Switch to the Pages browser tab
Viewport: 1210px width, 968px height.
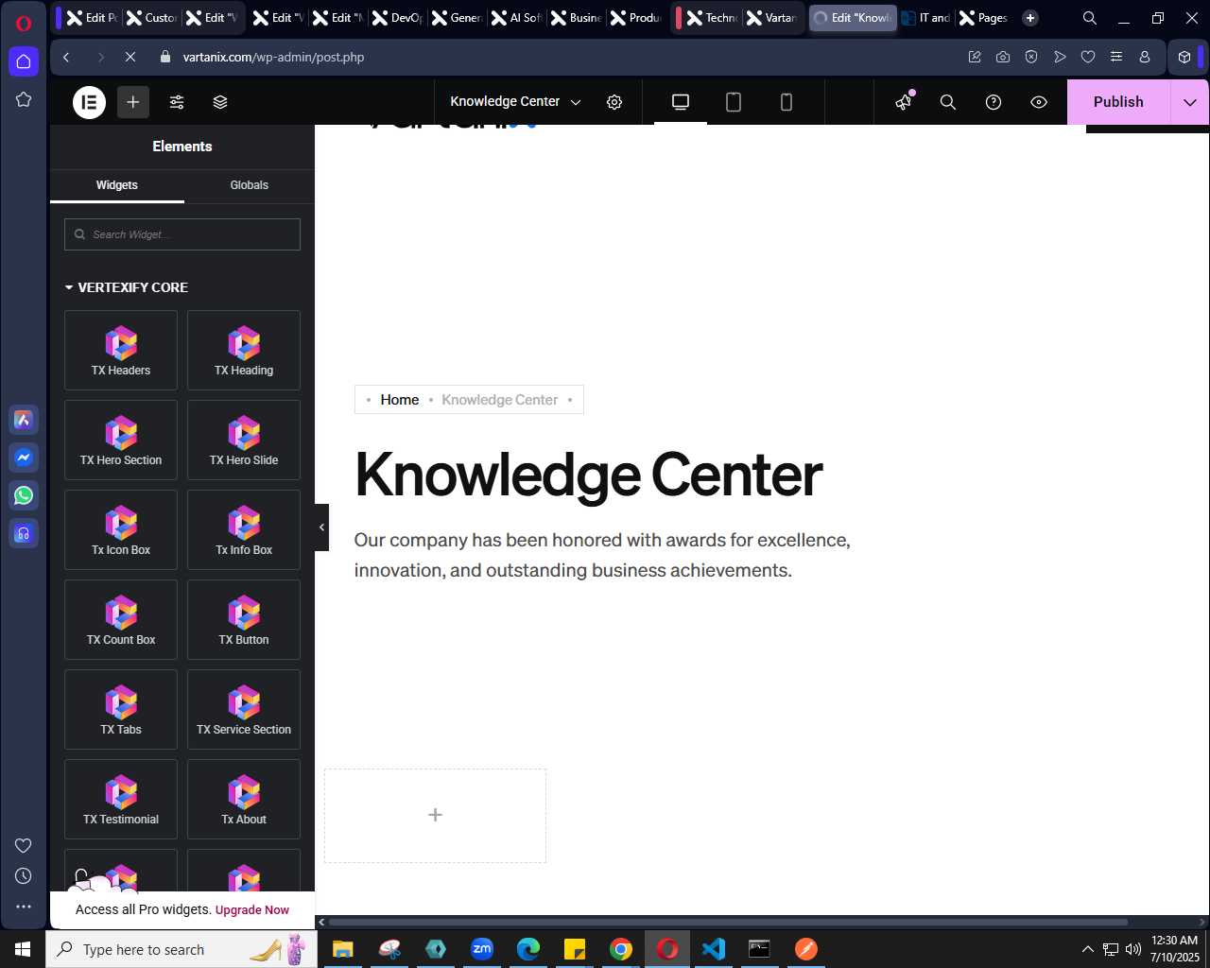coord(983,18)
